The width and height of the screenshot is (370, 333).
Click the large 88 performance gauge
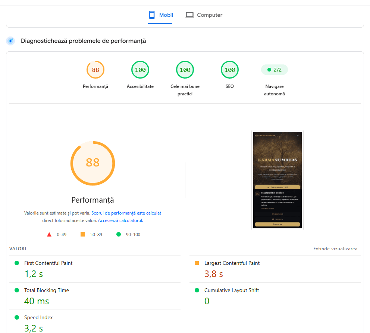click(x=93, y=163)
